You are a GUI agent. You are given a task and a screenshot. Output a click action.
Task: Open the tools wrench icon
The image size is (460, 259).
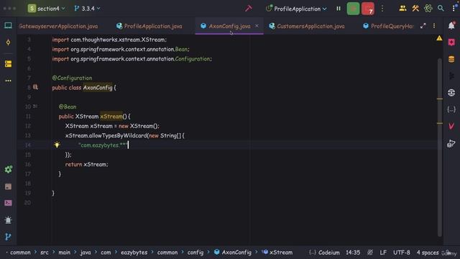click(x=415, y=9)
